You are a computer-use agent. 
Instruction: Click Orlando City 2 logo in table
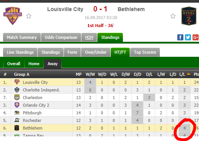click(17, 105)
